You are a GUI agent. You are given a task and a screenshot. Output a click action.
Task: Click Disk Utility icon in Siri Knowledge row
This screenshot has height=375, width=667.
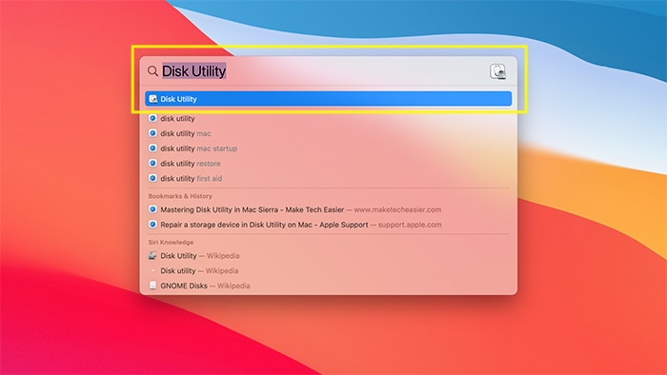click(152, 255)
